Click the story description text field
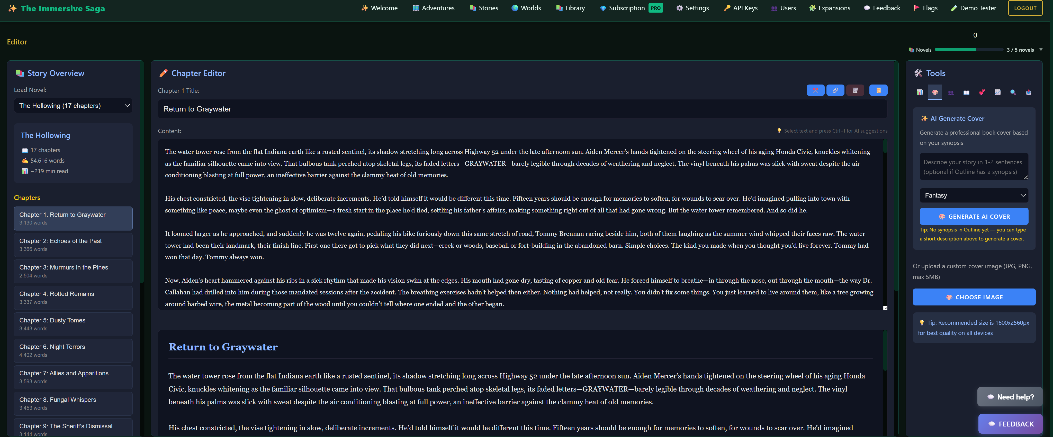Image resolution: width=1053 pixels, height=437 pixels. (974, 167)
